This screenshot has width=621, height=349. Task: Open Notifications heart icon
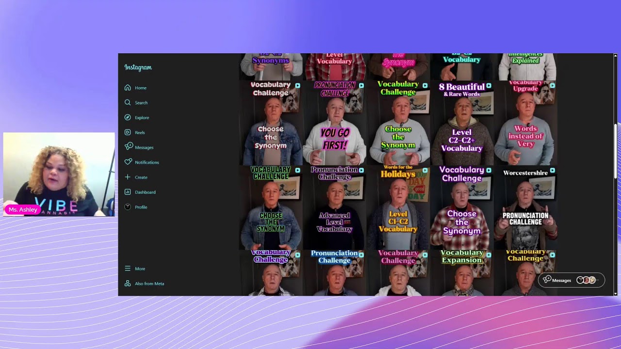pos(128,162)
